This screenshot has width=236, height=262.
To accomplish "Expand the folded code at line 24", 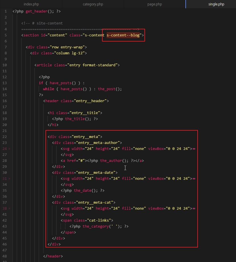I will point(9,148).
